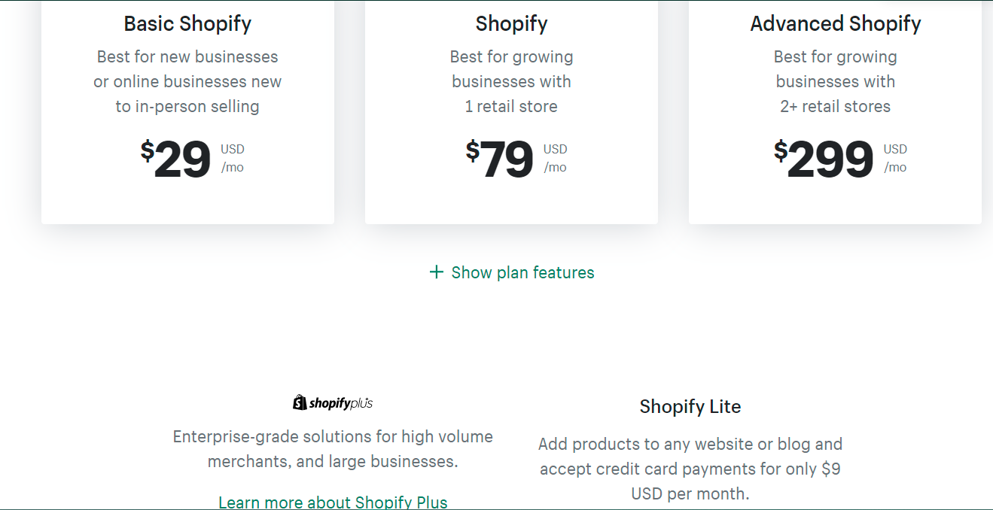
Task: Click the plus icon beside Show plan features
Action: (436, 272)
